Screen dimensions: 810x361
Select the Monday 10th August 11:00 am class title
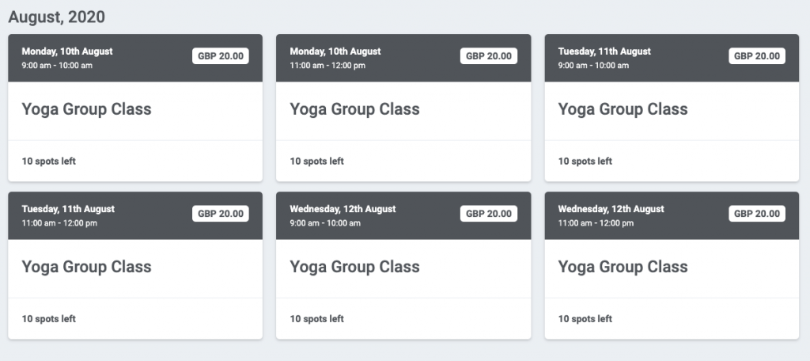[x=354, y=109]
